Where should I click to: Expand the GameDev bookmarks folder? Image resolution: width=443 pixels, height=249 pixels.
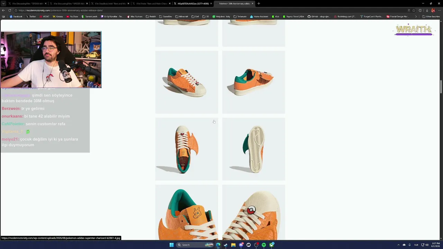click(165, 17)
